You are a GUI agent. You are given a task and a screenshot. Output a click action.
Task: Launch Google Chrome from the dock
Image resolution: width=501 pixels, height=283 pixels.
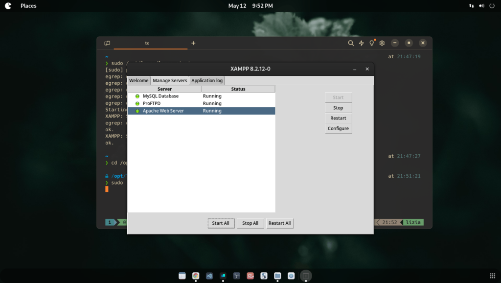point(196,276)
